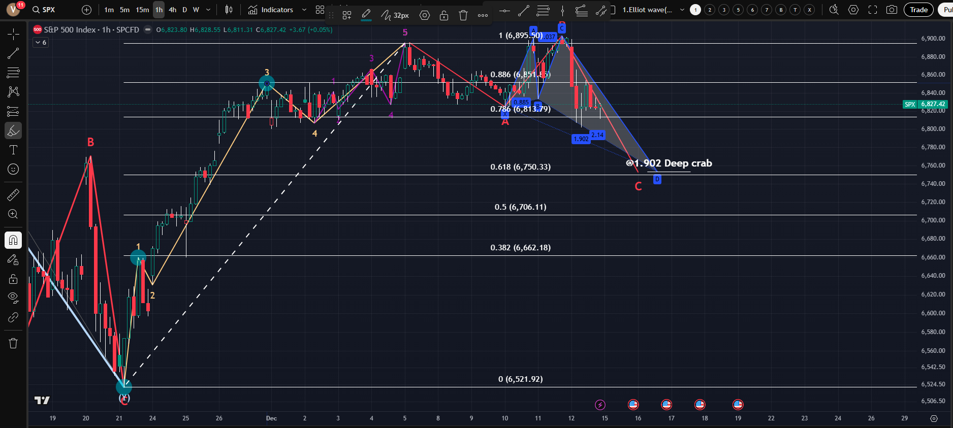Select the text annotation tool
The width and height of the screenshot is (953, 428).
coord(13,150)
